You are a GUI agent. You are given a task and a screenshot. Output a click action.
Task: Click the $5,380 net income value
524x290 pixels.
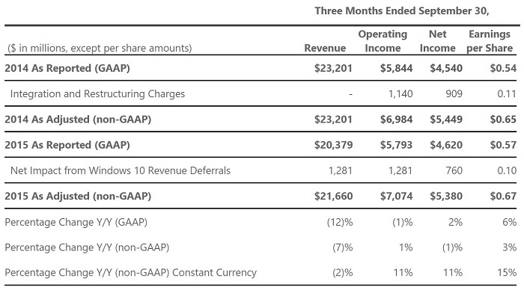point(446,196)
